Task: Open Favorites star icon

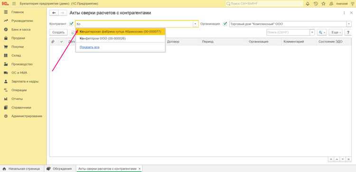Action: coord(323,4)
